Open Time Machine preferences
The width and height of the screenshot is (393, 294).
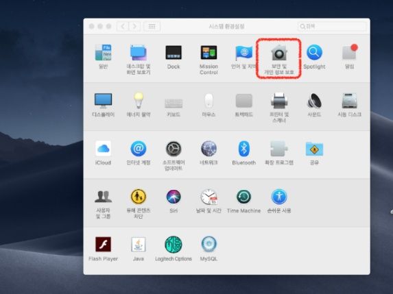(244, 197)
